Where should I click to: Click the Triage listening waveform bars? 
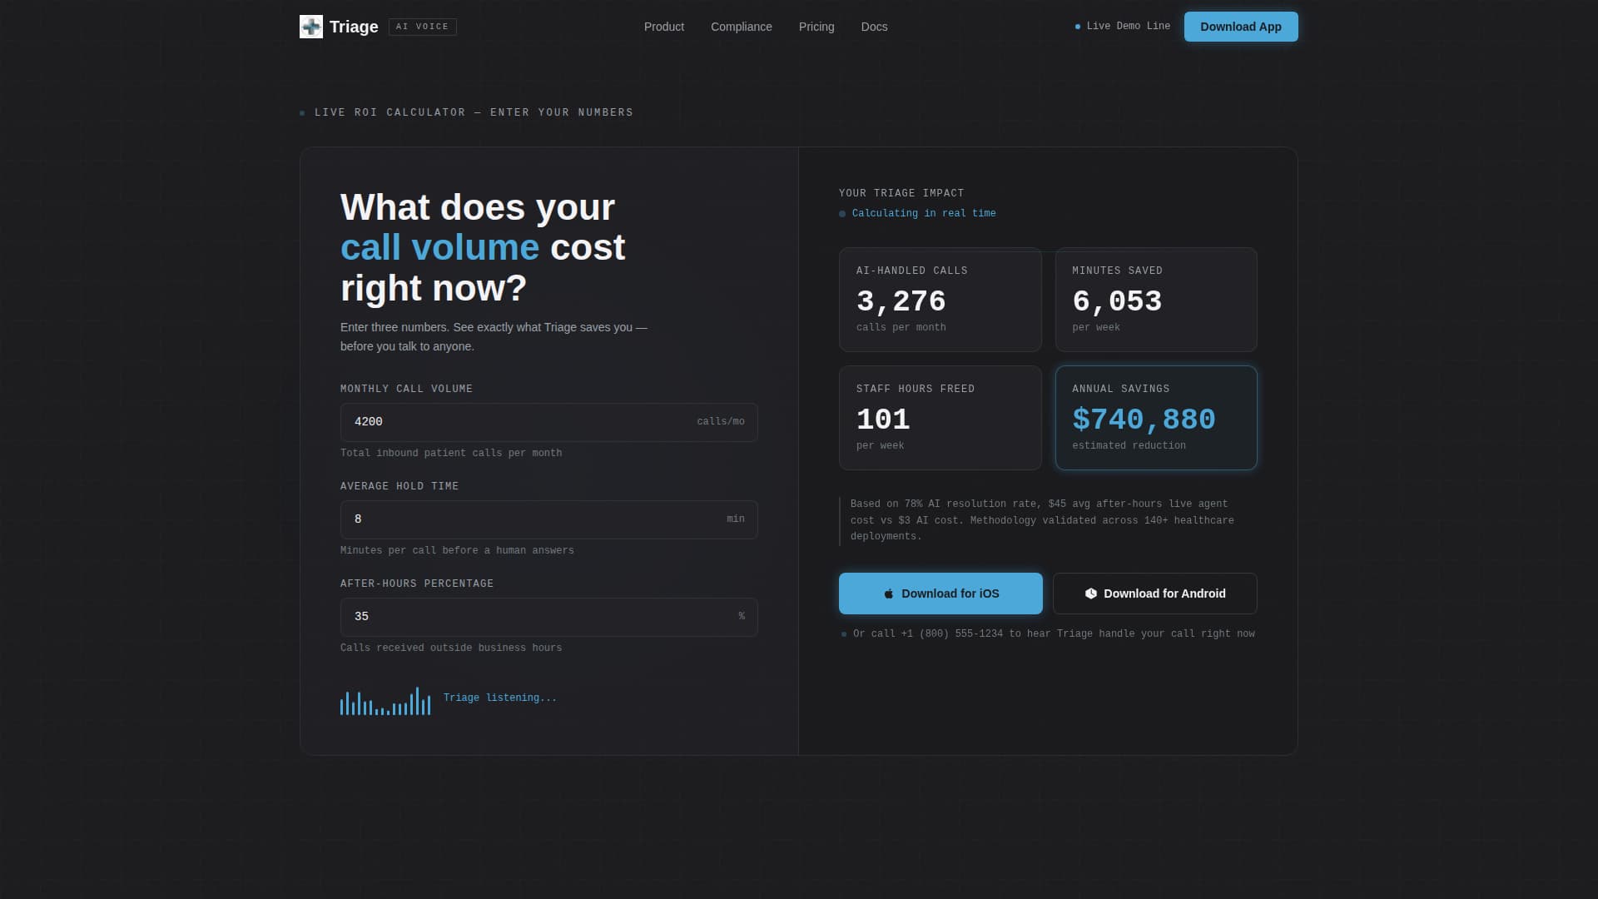(x=385, y=701)
